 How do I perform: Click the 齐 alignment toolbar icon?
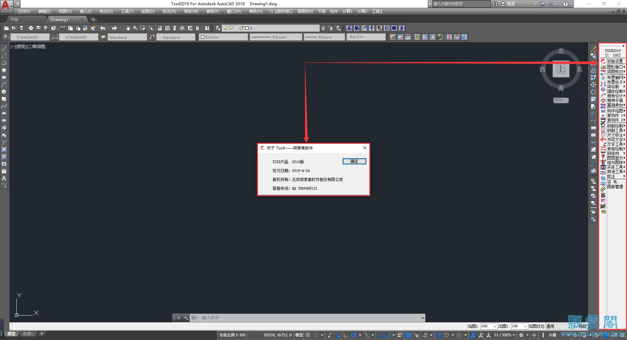[x=402, y=28]
